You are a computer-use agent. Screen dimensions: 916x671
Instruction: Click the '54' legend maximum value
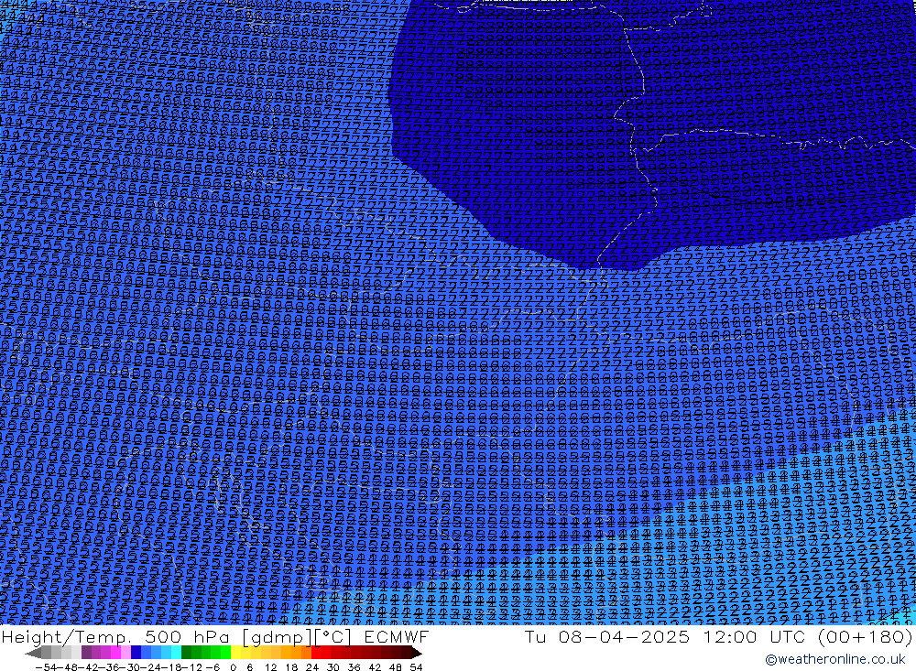tap(416, 667)
